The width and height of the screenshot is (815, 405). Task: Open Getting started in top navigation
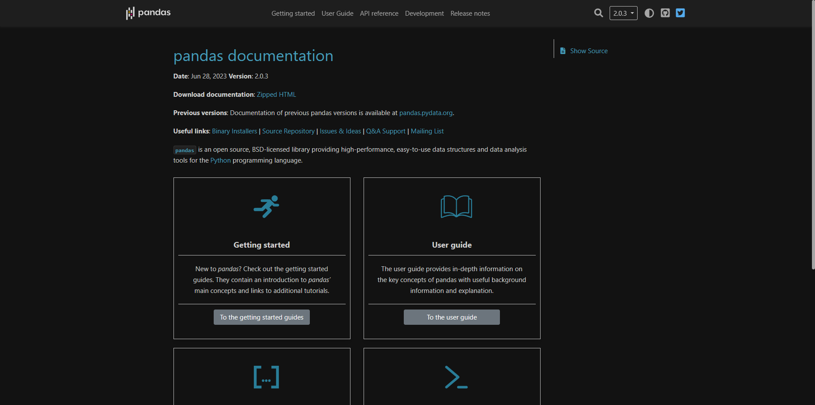(293, 14)
